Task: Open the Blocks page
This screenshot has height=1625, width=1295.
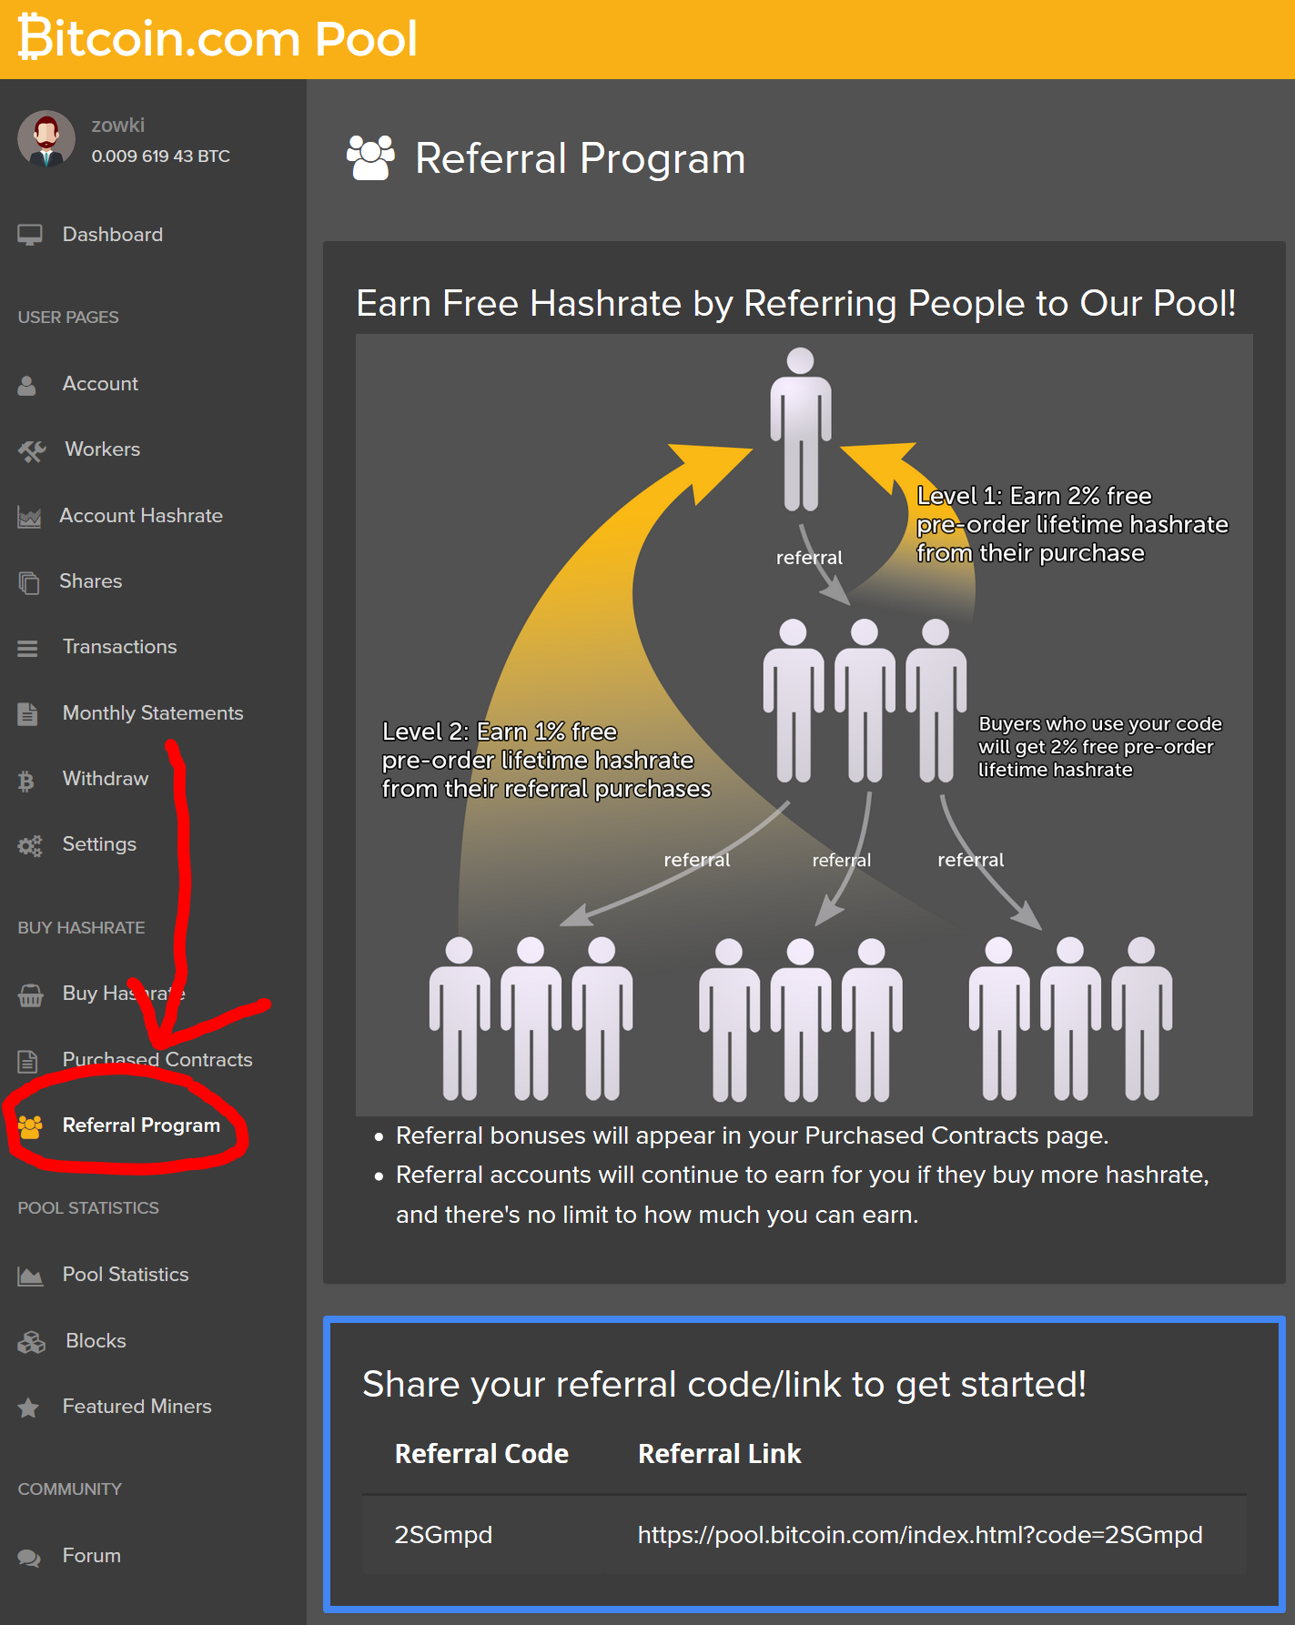Action: tap(96, 1341)
